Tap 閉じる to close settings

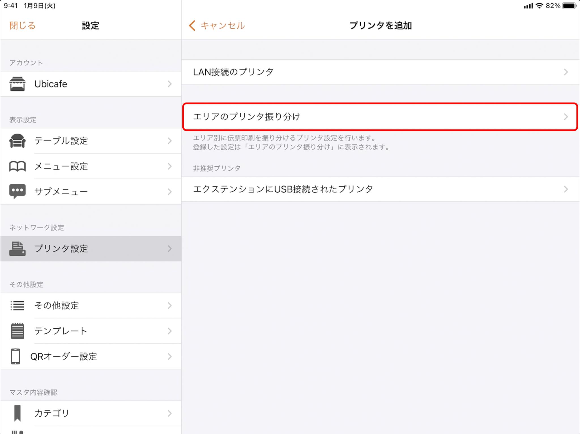point(23,25)
